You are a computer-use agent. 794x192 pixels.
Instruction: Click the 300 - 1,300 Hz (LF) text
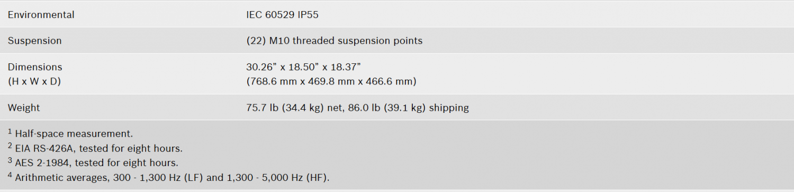(x=159, y=178)
